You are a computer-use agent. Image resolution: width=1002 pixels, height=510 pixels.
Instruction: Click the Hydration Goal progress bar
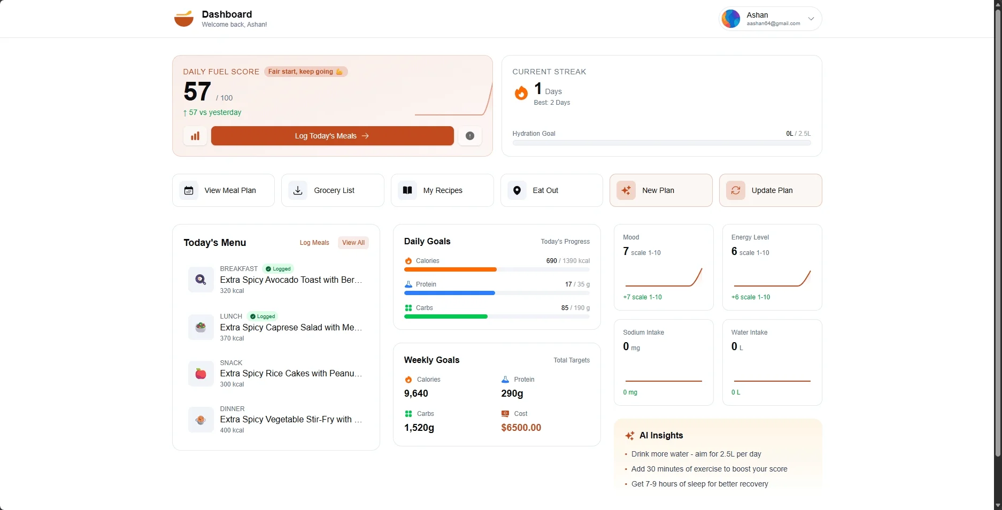[x=661, y=143]
